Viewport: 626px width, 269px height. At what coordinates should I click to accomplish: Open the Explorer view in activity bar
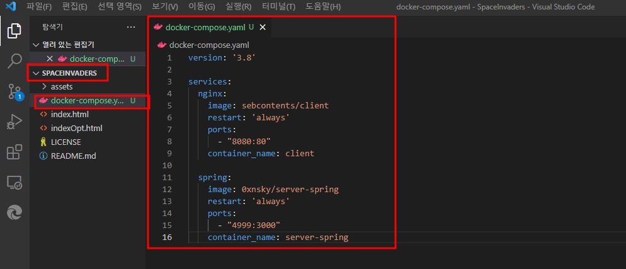tap(14, 31)
